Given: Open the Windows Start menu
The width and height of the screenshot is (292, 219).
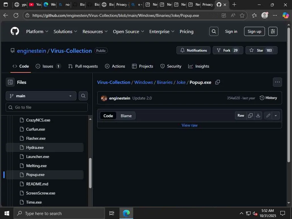Looking at the screenshot, I should coord(7,213).
